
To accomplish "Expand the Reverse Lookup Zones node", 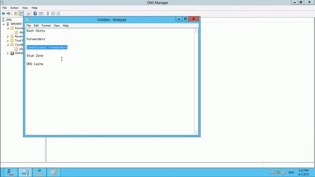I will [8, 36].
